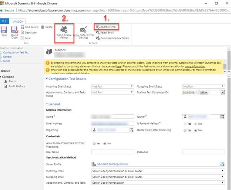
Task: Open Incoming Email sync method dropdown
Action: click(x=158, y=171)
